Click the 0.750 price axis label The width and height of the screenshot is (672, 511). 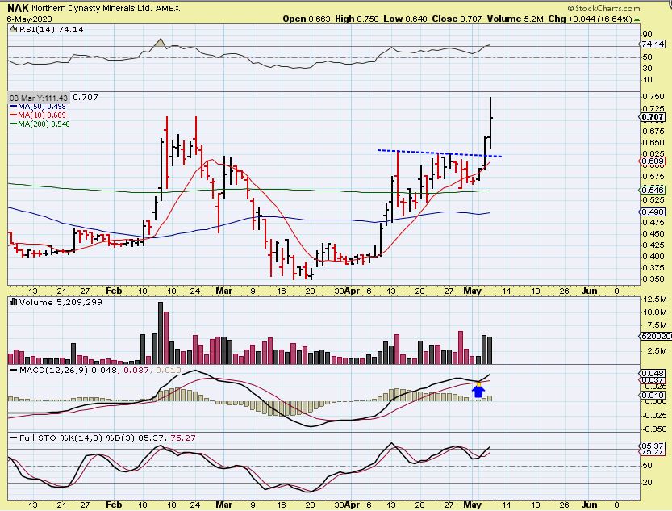click(x=653, y=96)
